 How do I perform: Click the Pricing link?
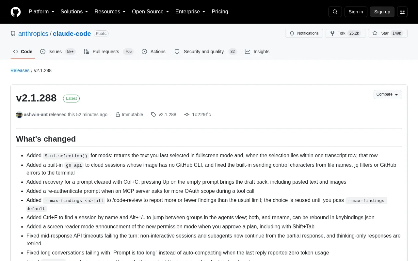220,12
